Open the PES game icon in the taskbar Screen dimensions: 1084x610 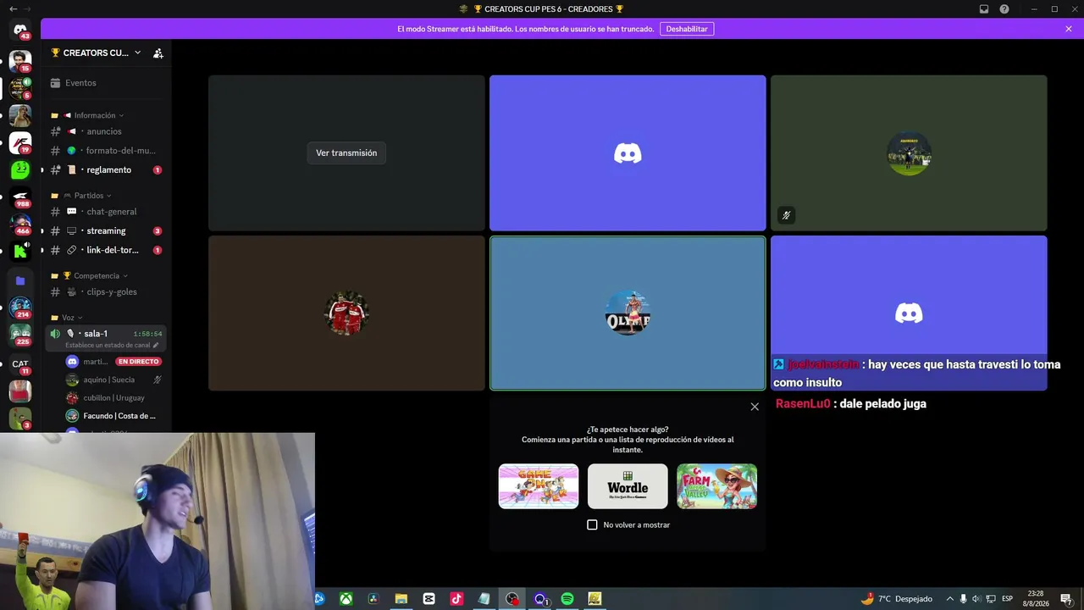pos(595,599)
